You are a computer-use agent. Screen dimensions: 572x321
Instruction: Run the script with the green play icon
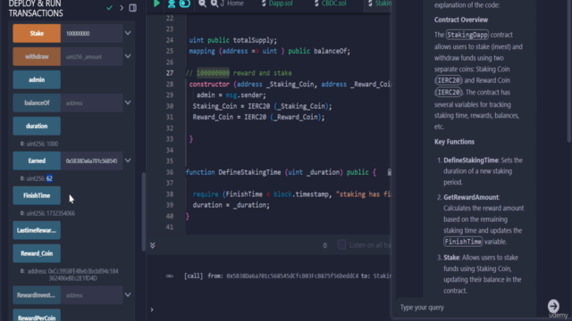point(156,4)
